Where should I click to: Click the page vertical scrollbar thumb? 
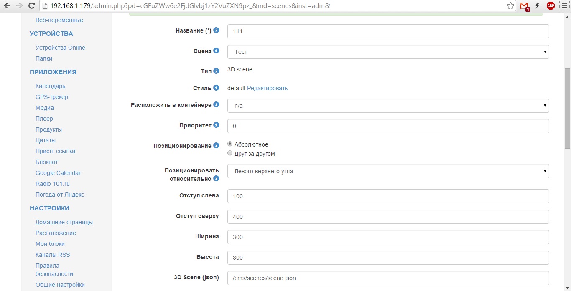tap(567, 109)
